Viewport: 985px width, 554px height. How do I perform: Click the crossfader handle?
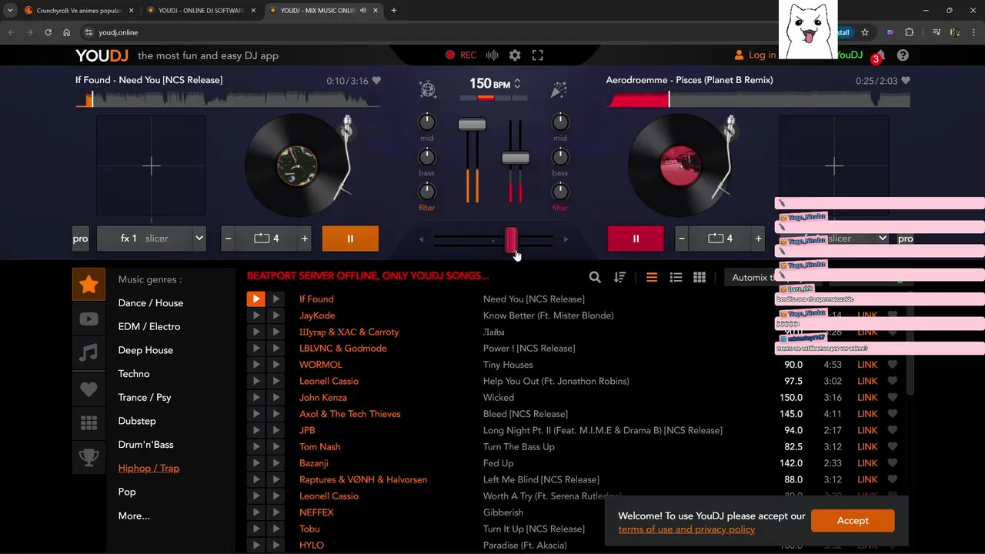pyautogui.click(x=511, y=239)
